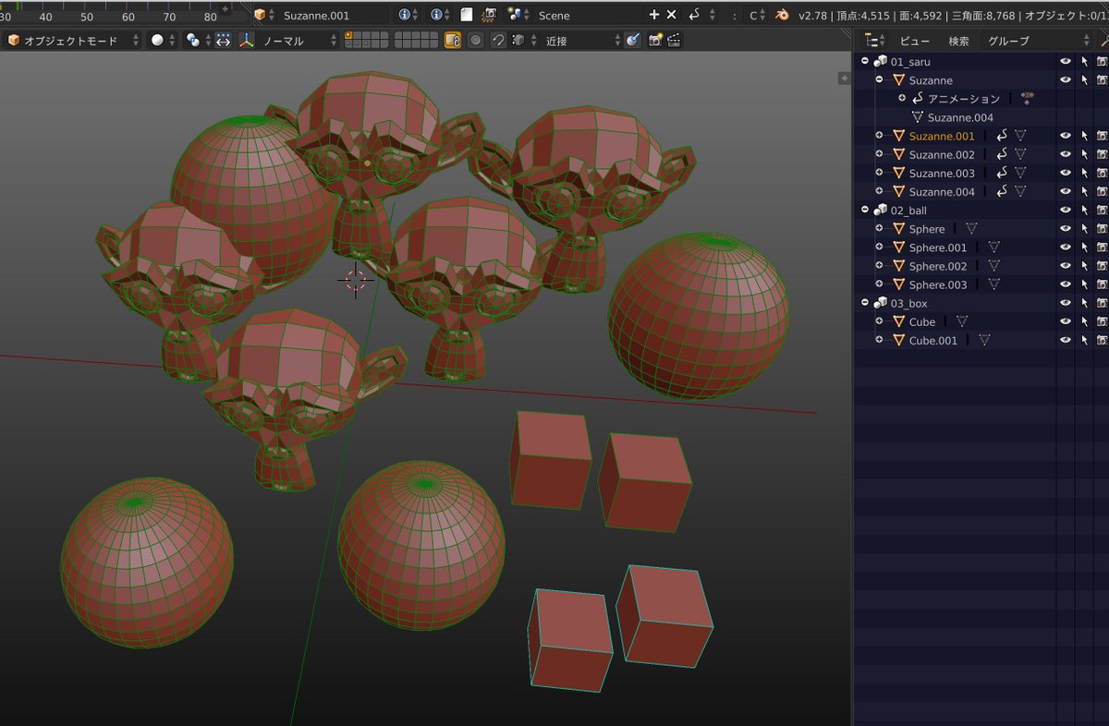Click the plus toggle at the timeline corner
1109x726 pixels.
[225, 8]
